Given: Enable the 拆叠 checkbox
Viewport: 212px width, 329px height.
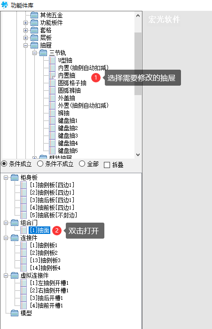Looking at the screenshot, I should pos(107,165).
